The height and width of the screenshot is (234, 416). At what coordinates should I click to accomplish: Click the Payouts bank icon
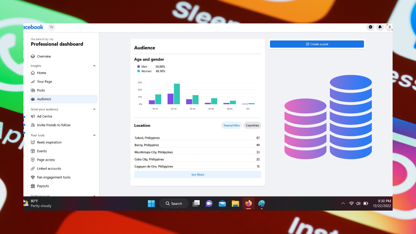(x=33, y=186)
